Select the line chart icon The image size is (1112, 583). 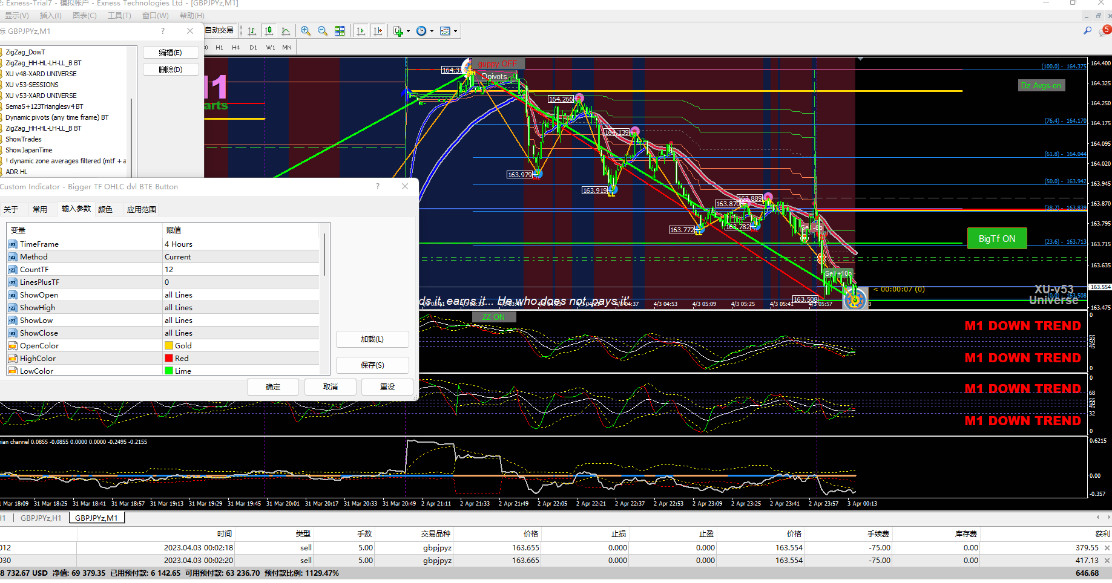[286, 31]
